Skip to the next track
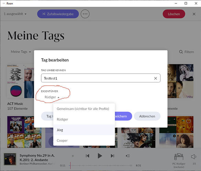 113,156
